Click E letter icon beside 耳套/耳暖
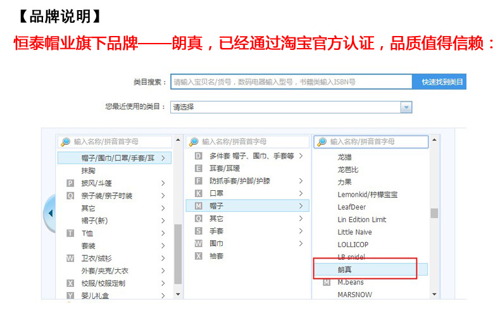Screen dimensions: 500x316 (198, 169)
